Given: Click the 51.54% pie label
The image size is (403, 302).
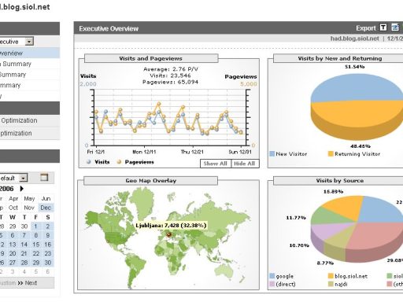Looking at the screenshot, I should click(355, 67).
